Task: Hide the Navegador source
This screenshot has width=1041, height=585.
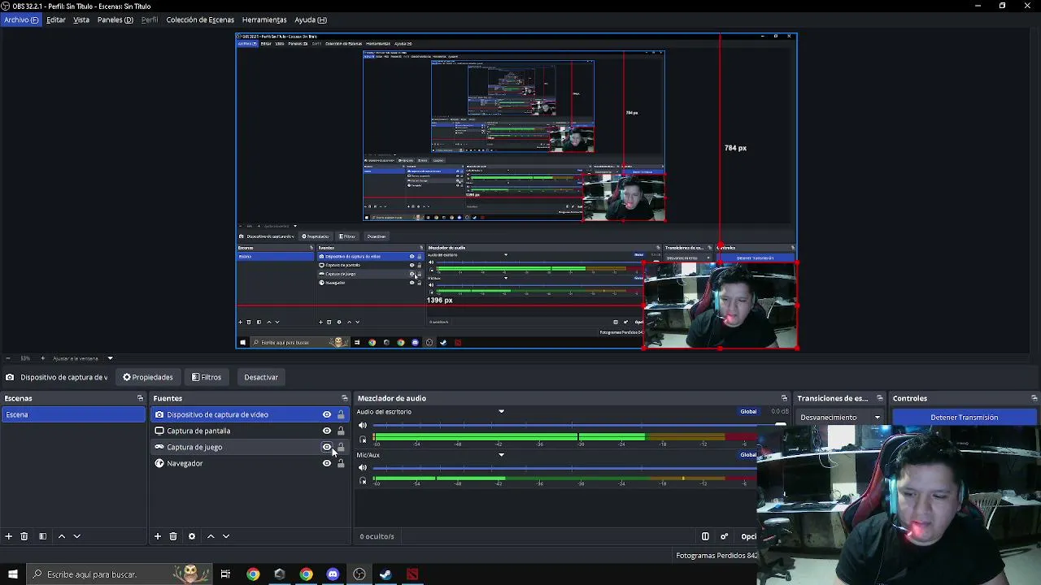Action: tap(327, 463)
